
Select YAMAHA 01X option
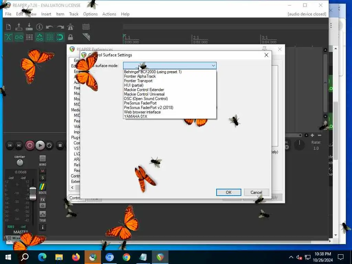170,117
